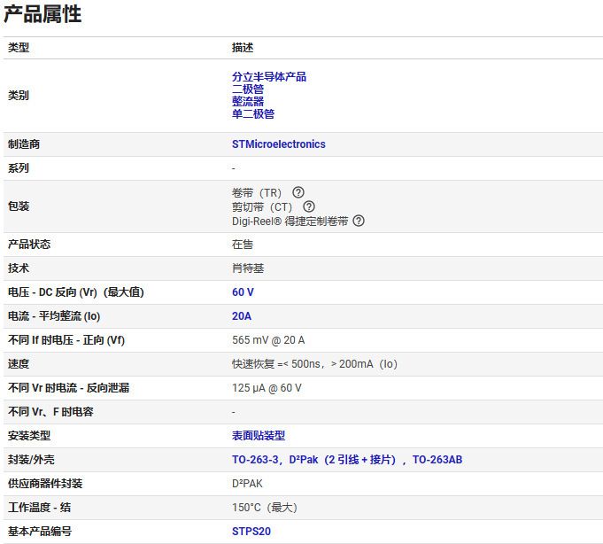Click the 产品属性 section heading

(43, 15)
